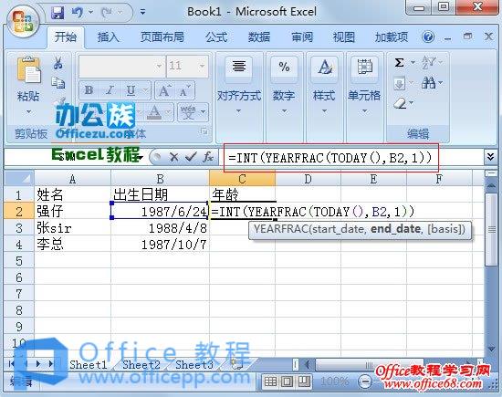Screen dimensions: 502x397
Task: Select column A header
Action: (72, 178)
